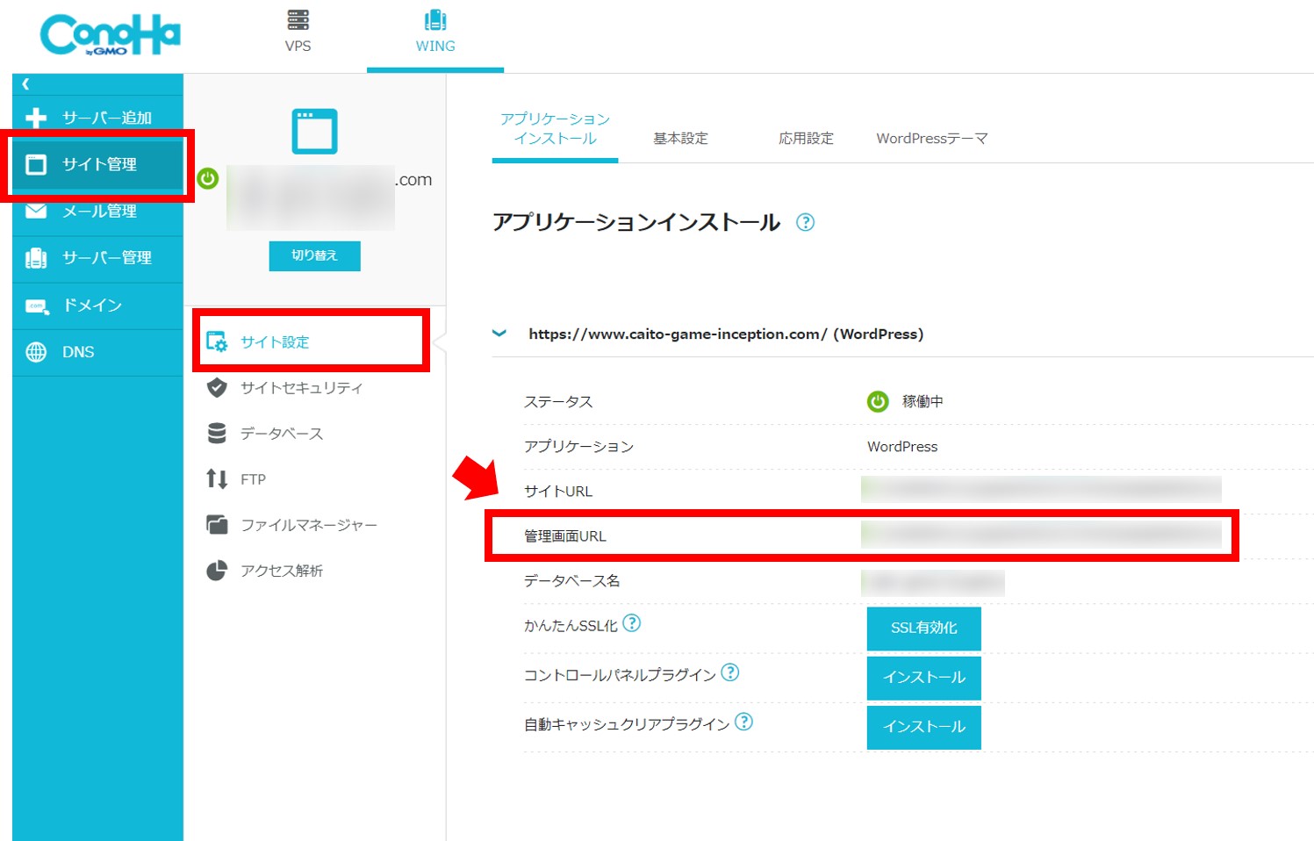1314x841 pixels.
Task: Open help icon beside かんたんSSL化
Action: (631, 623)
